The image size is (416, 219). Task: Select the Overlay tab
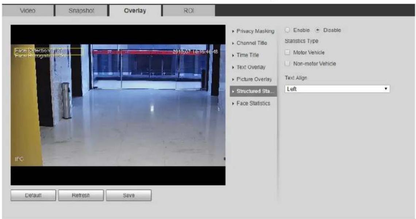pyautogui.click(x=135, y=11)
